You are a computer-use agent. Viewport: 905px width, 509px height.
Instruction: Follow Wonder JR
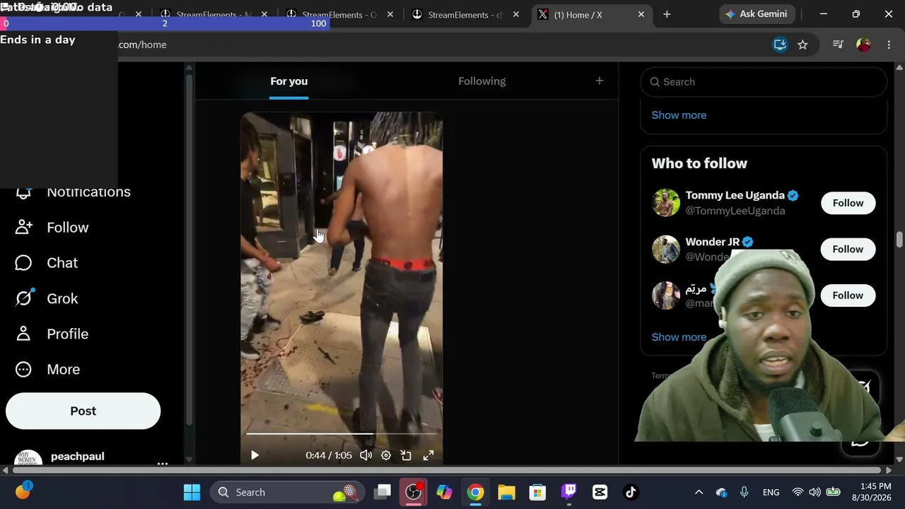pos(848,249)
